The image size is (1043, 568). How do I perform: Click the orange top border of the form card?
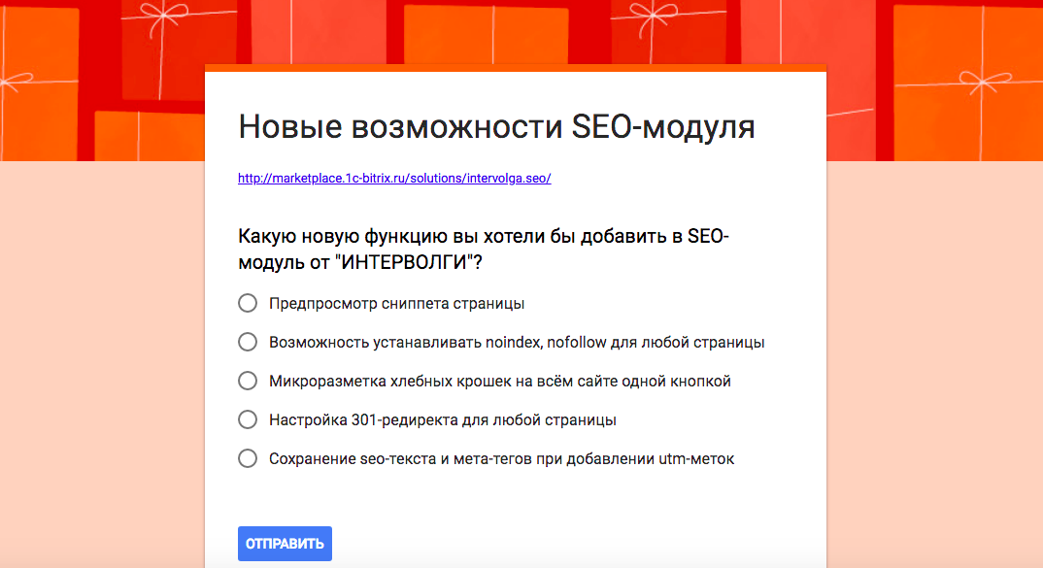[515, 67]
